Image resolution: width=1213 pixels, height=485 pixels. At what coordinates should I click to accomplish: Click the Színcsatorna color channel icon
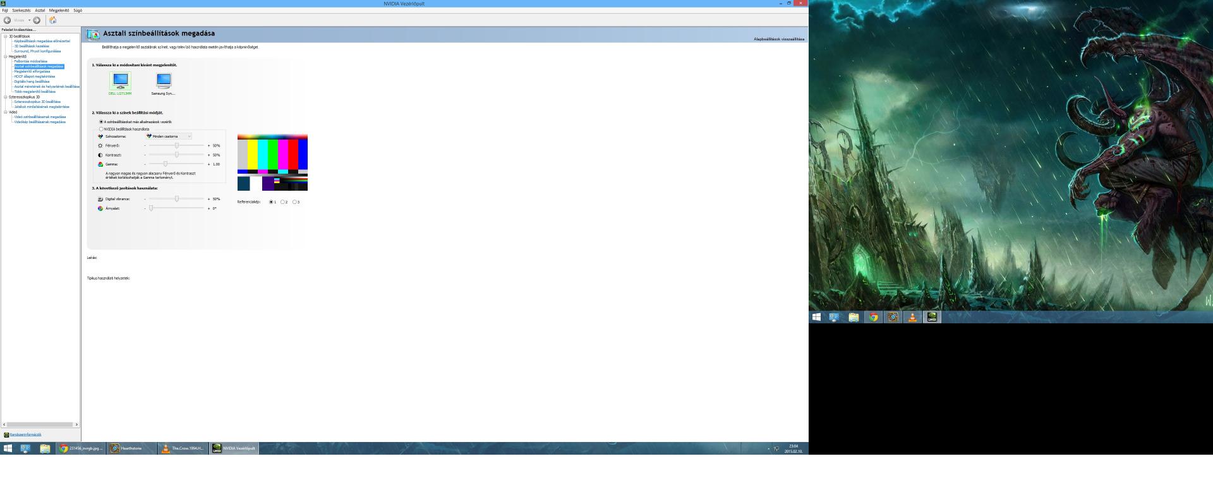[x=100, y=136]
